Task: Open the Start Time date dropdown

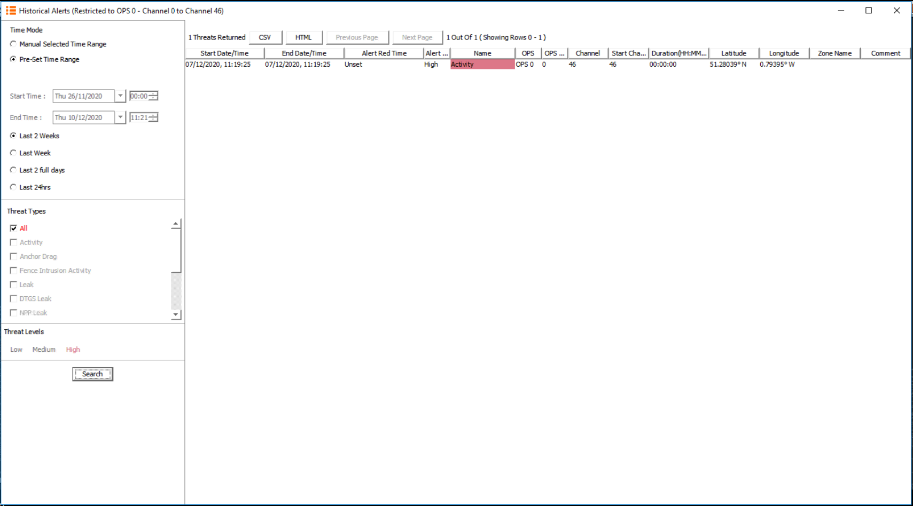Action: (x=120, y=96)
